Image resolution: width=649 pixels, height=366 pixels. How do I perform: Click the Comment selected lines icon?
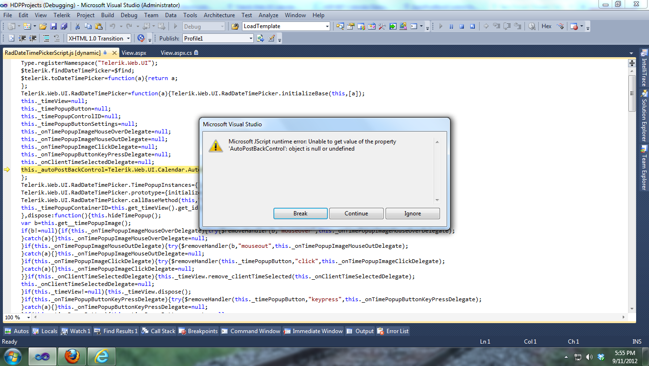47,38
